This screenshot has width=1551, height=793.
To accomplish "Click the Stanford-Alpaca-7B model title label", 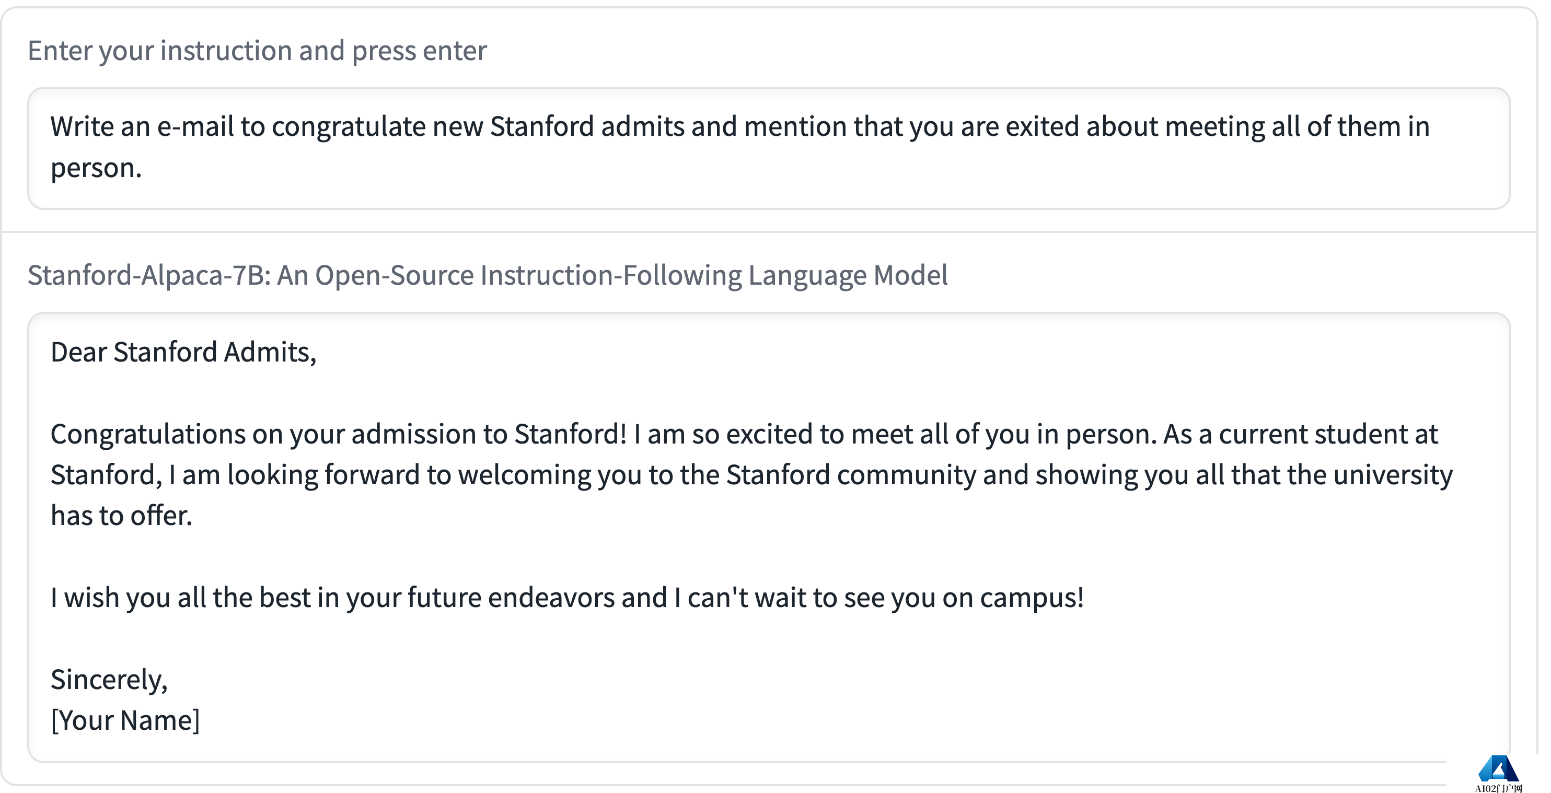I will (487, 275).
